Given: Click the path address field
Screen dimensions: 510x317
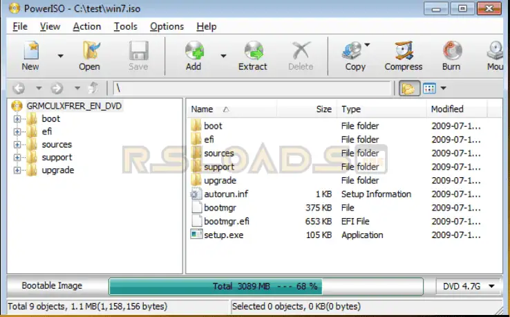Looking at the screenshot, I should tap(252, 88).
